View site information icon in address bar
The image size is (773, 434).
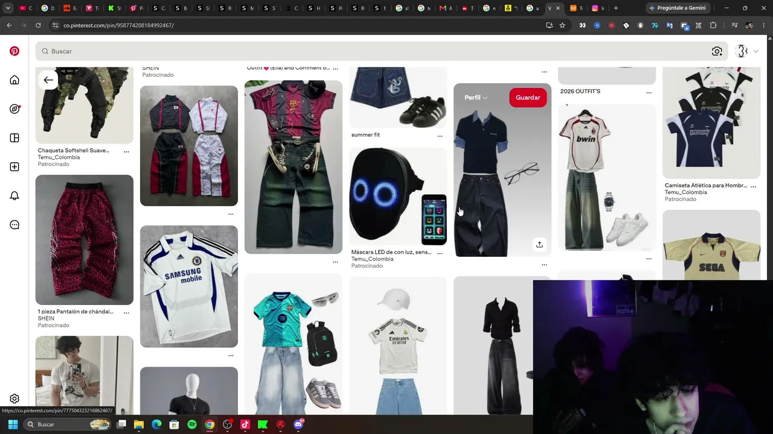click(56, 25)
